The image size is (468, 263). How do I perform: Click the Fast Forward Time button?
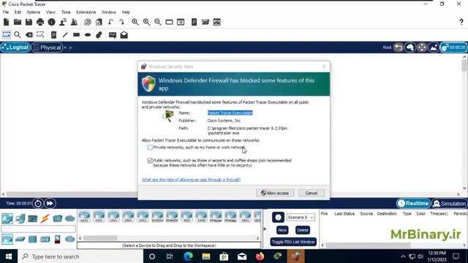pyautogui.click(x=50, y=203)
